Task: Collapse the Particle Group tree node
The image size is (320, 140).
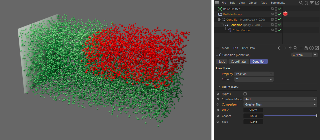Action: tap(216, 14)
